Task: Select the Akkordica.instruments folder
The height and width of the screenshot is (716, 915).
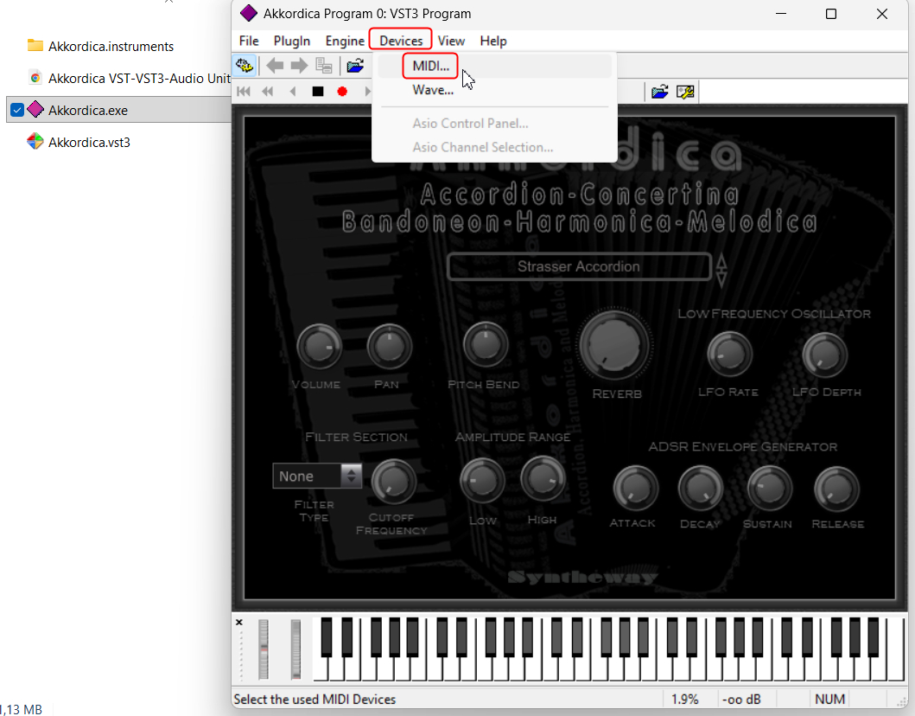Action: point(111,46)
